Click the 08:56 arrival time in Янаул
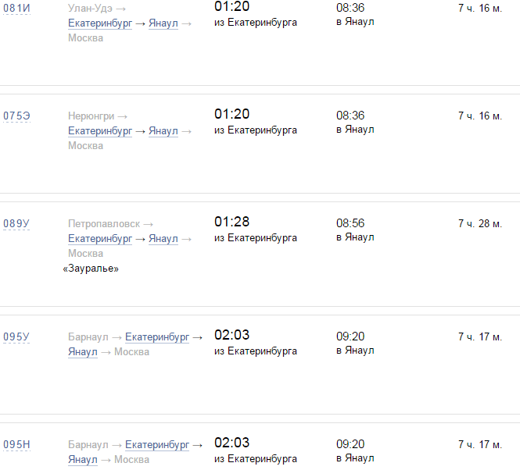The height and width of the screenshot is (470, 520). [x=350, y=223]
